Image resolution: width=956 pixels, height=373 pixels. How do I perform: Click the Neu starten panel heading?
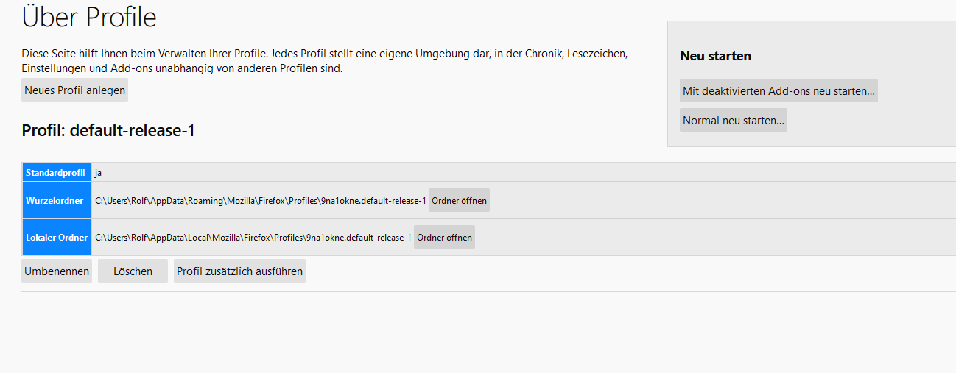pyautogui.click(x=715, y=56)
